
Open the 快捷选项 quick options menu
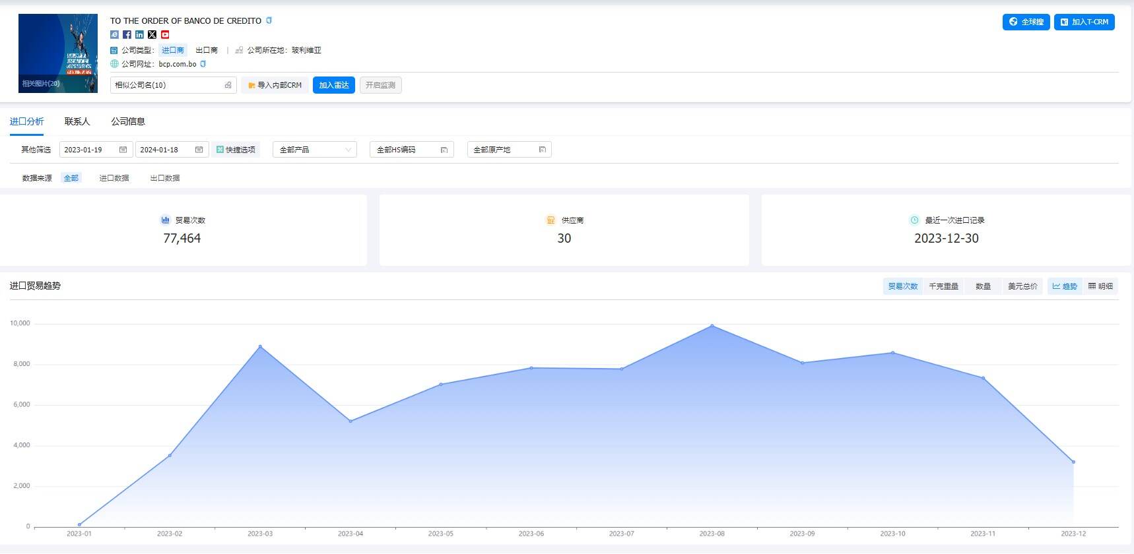(236, 150)
